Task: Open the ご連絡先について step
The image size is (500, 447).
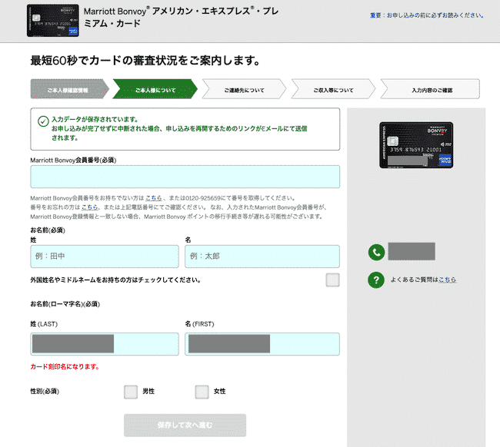Action: (245, 90)
